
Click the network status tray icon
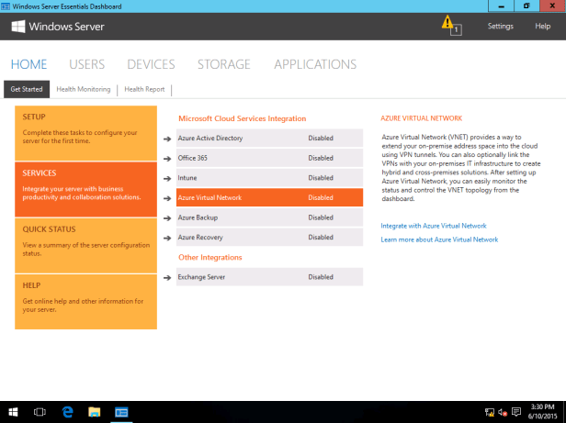[x=489, y=413]
